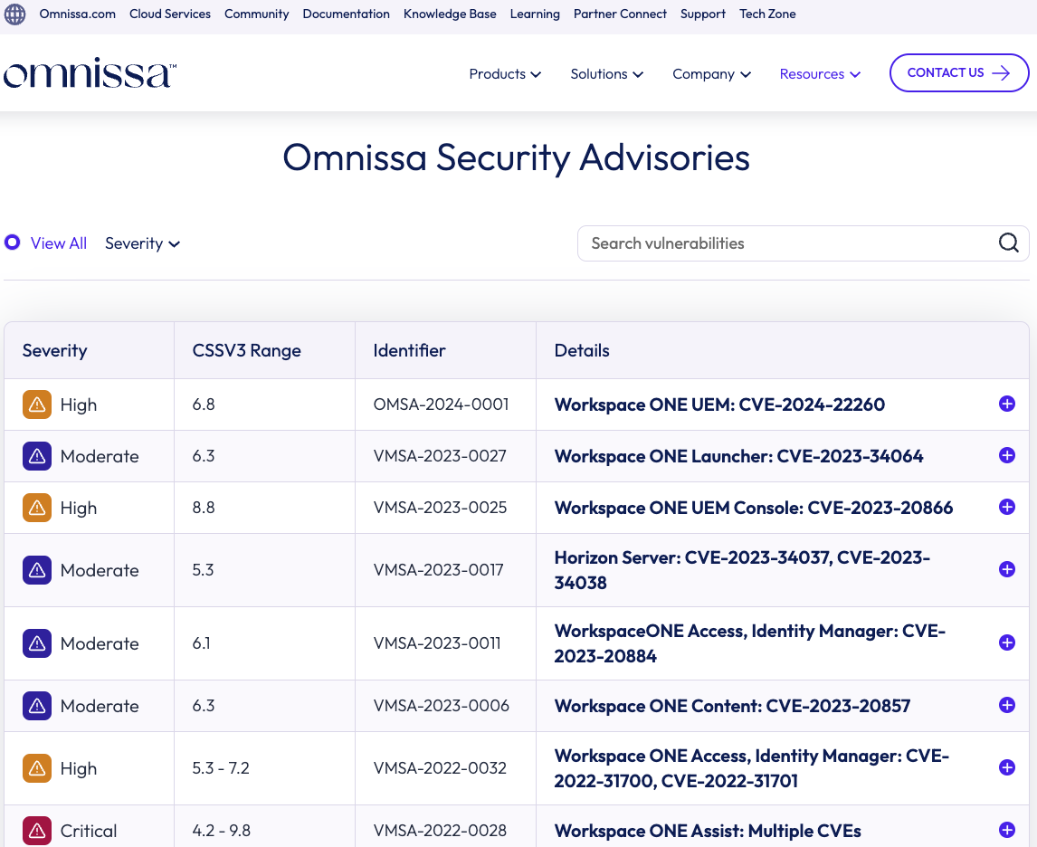This screenshot has height=847, width=1037.
Task: Open the Severity filter dropdown
Action: coord(142,243)
